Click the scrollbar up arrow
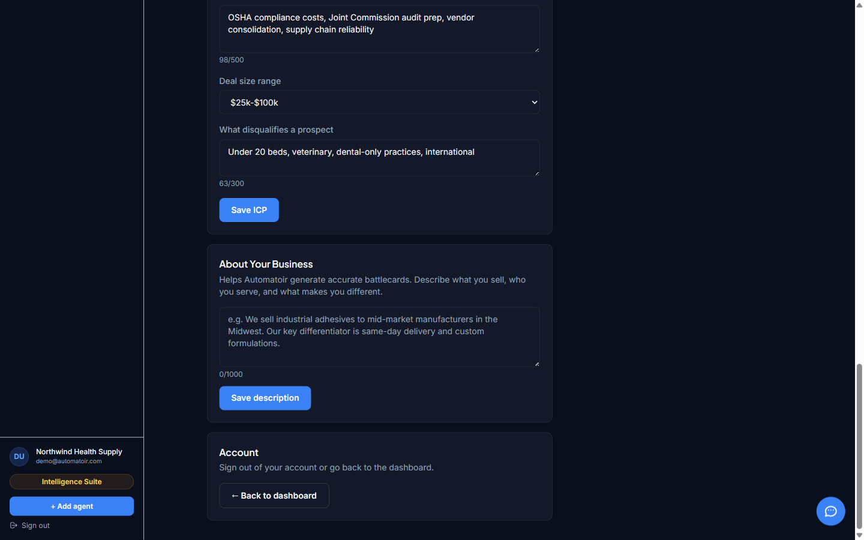The height and width of the screenshot is (540, 864). (859, 4)
